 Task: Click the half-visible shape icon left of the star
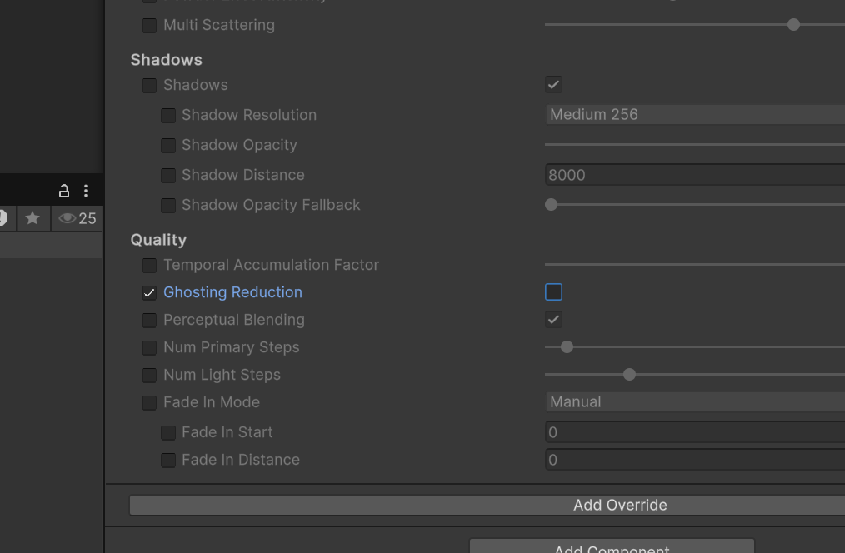pyautogui.click(x=3, y=218)
